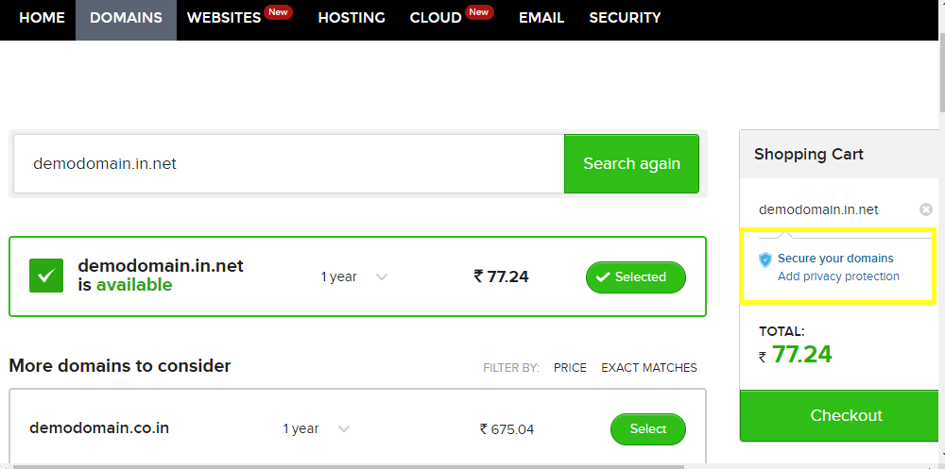Navigate to the SECURITY menu
Viewport: 945px width, 469px height.
(x=625, y=18)
